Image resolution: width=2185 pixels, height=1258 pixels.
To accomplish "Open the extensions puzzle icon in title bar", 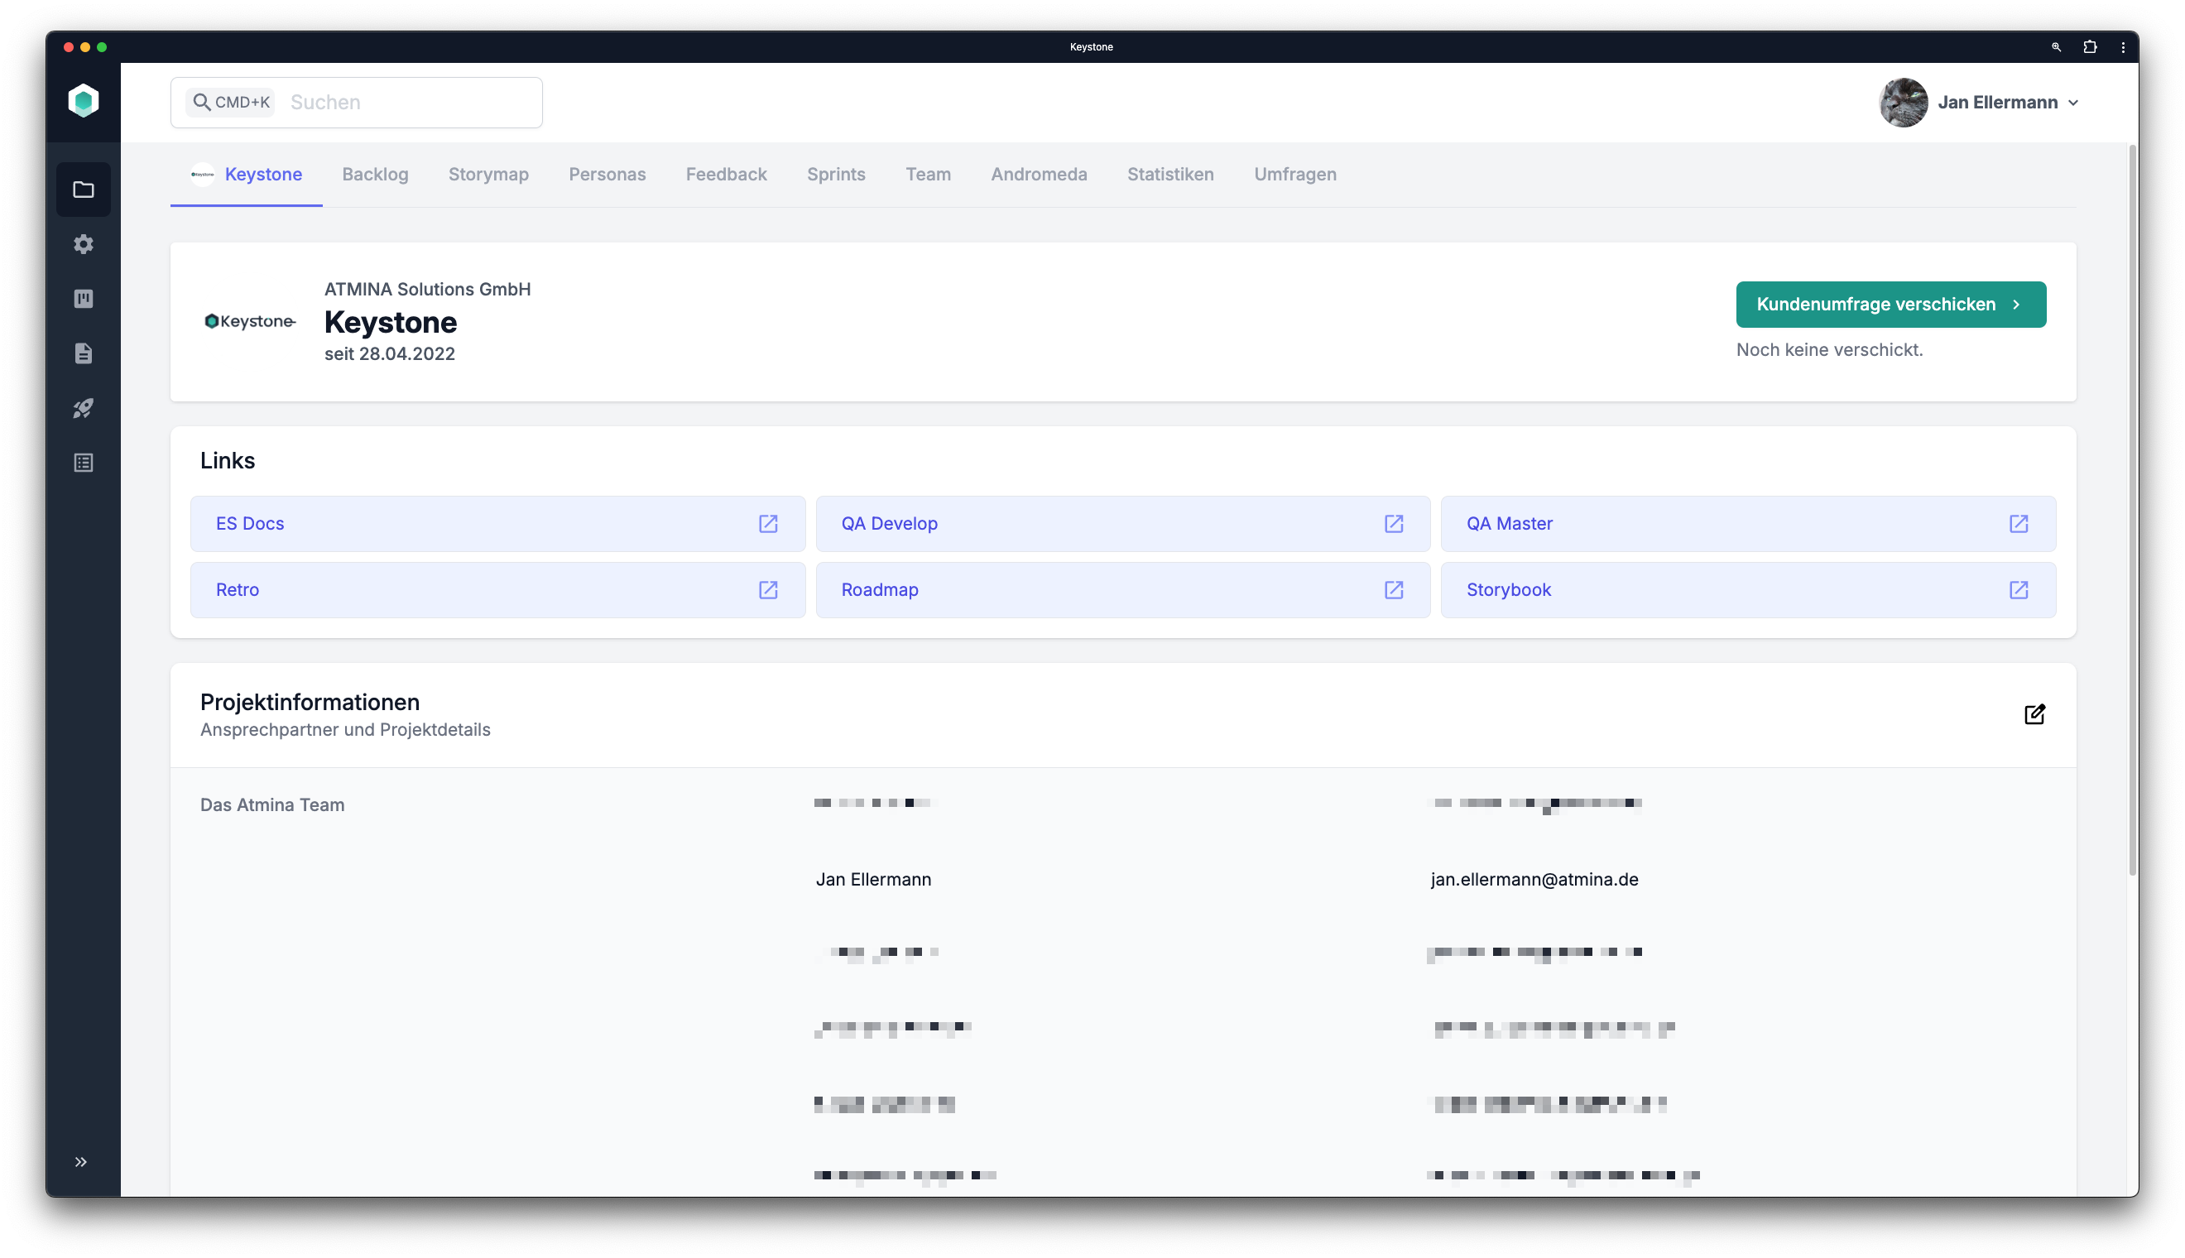I will [x=2089, y=47].
